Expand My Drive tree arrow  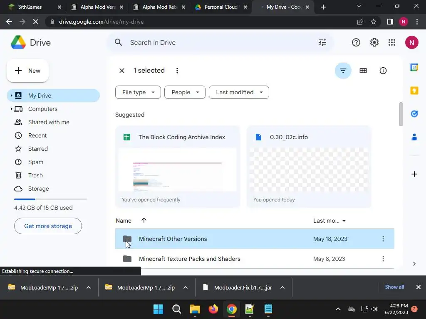point(11,96)
